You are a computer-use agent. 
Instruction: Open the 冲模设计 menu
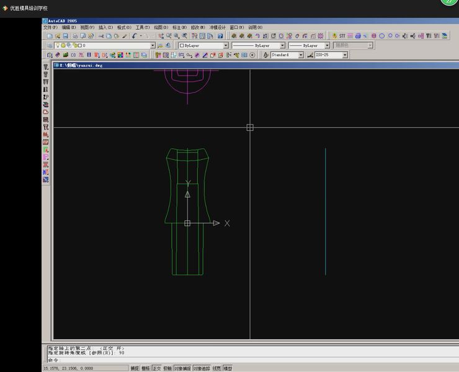click(x=218, y=27)
